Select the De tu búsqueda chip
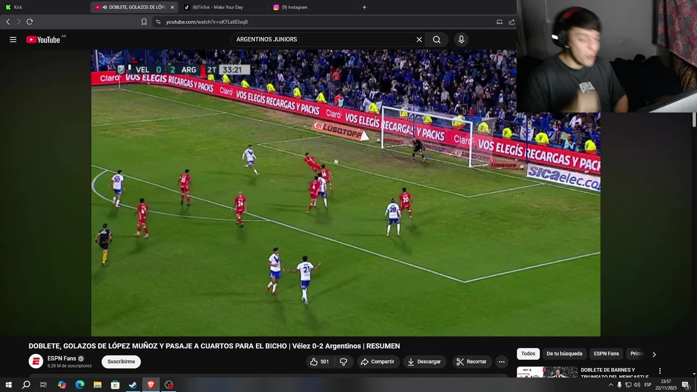Image resolution: width=697 pixels, height=392 pixels. [564, 354]
